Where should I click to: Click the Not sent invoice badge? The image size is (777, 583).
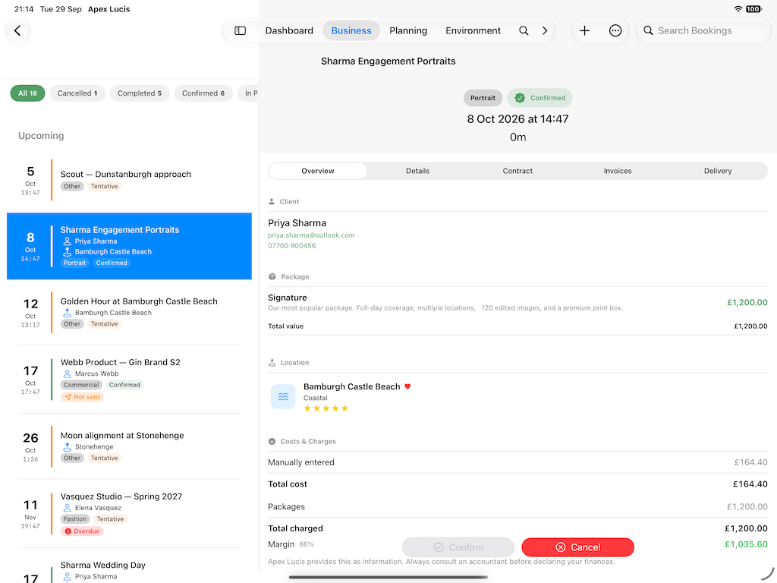tap(82, 397)
